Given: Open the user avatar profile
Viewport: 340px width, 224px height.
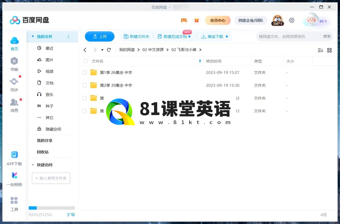Looking at the screenshot, I should [x=277, y=20].
